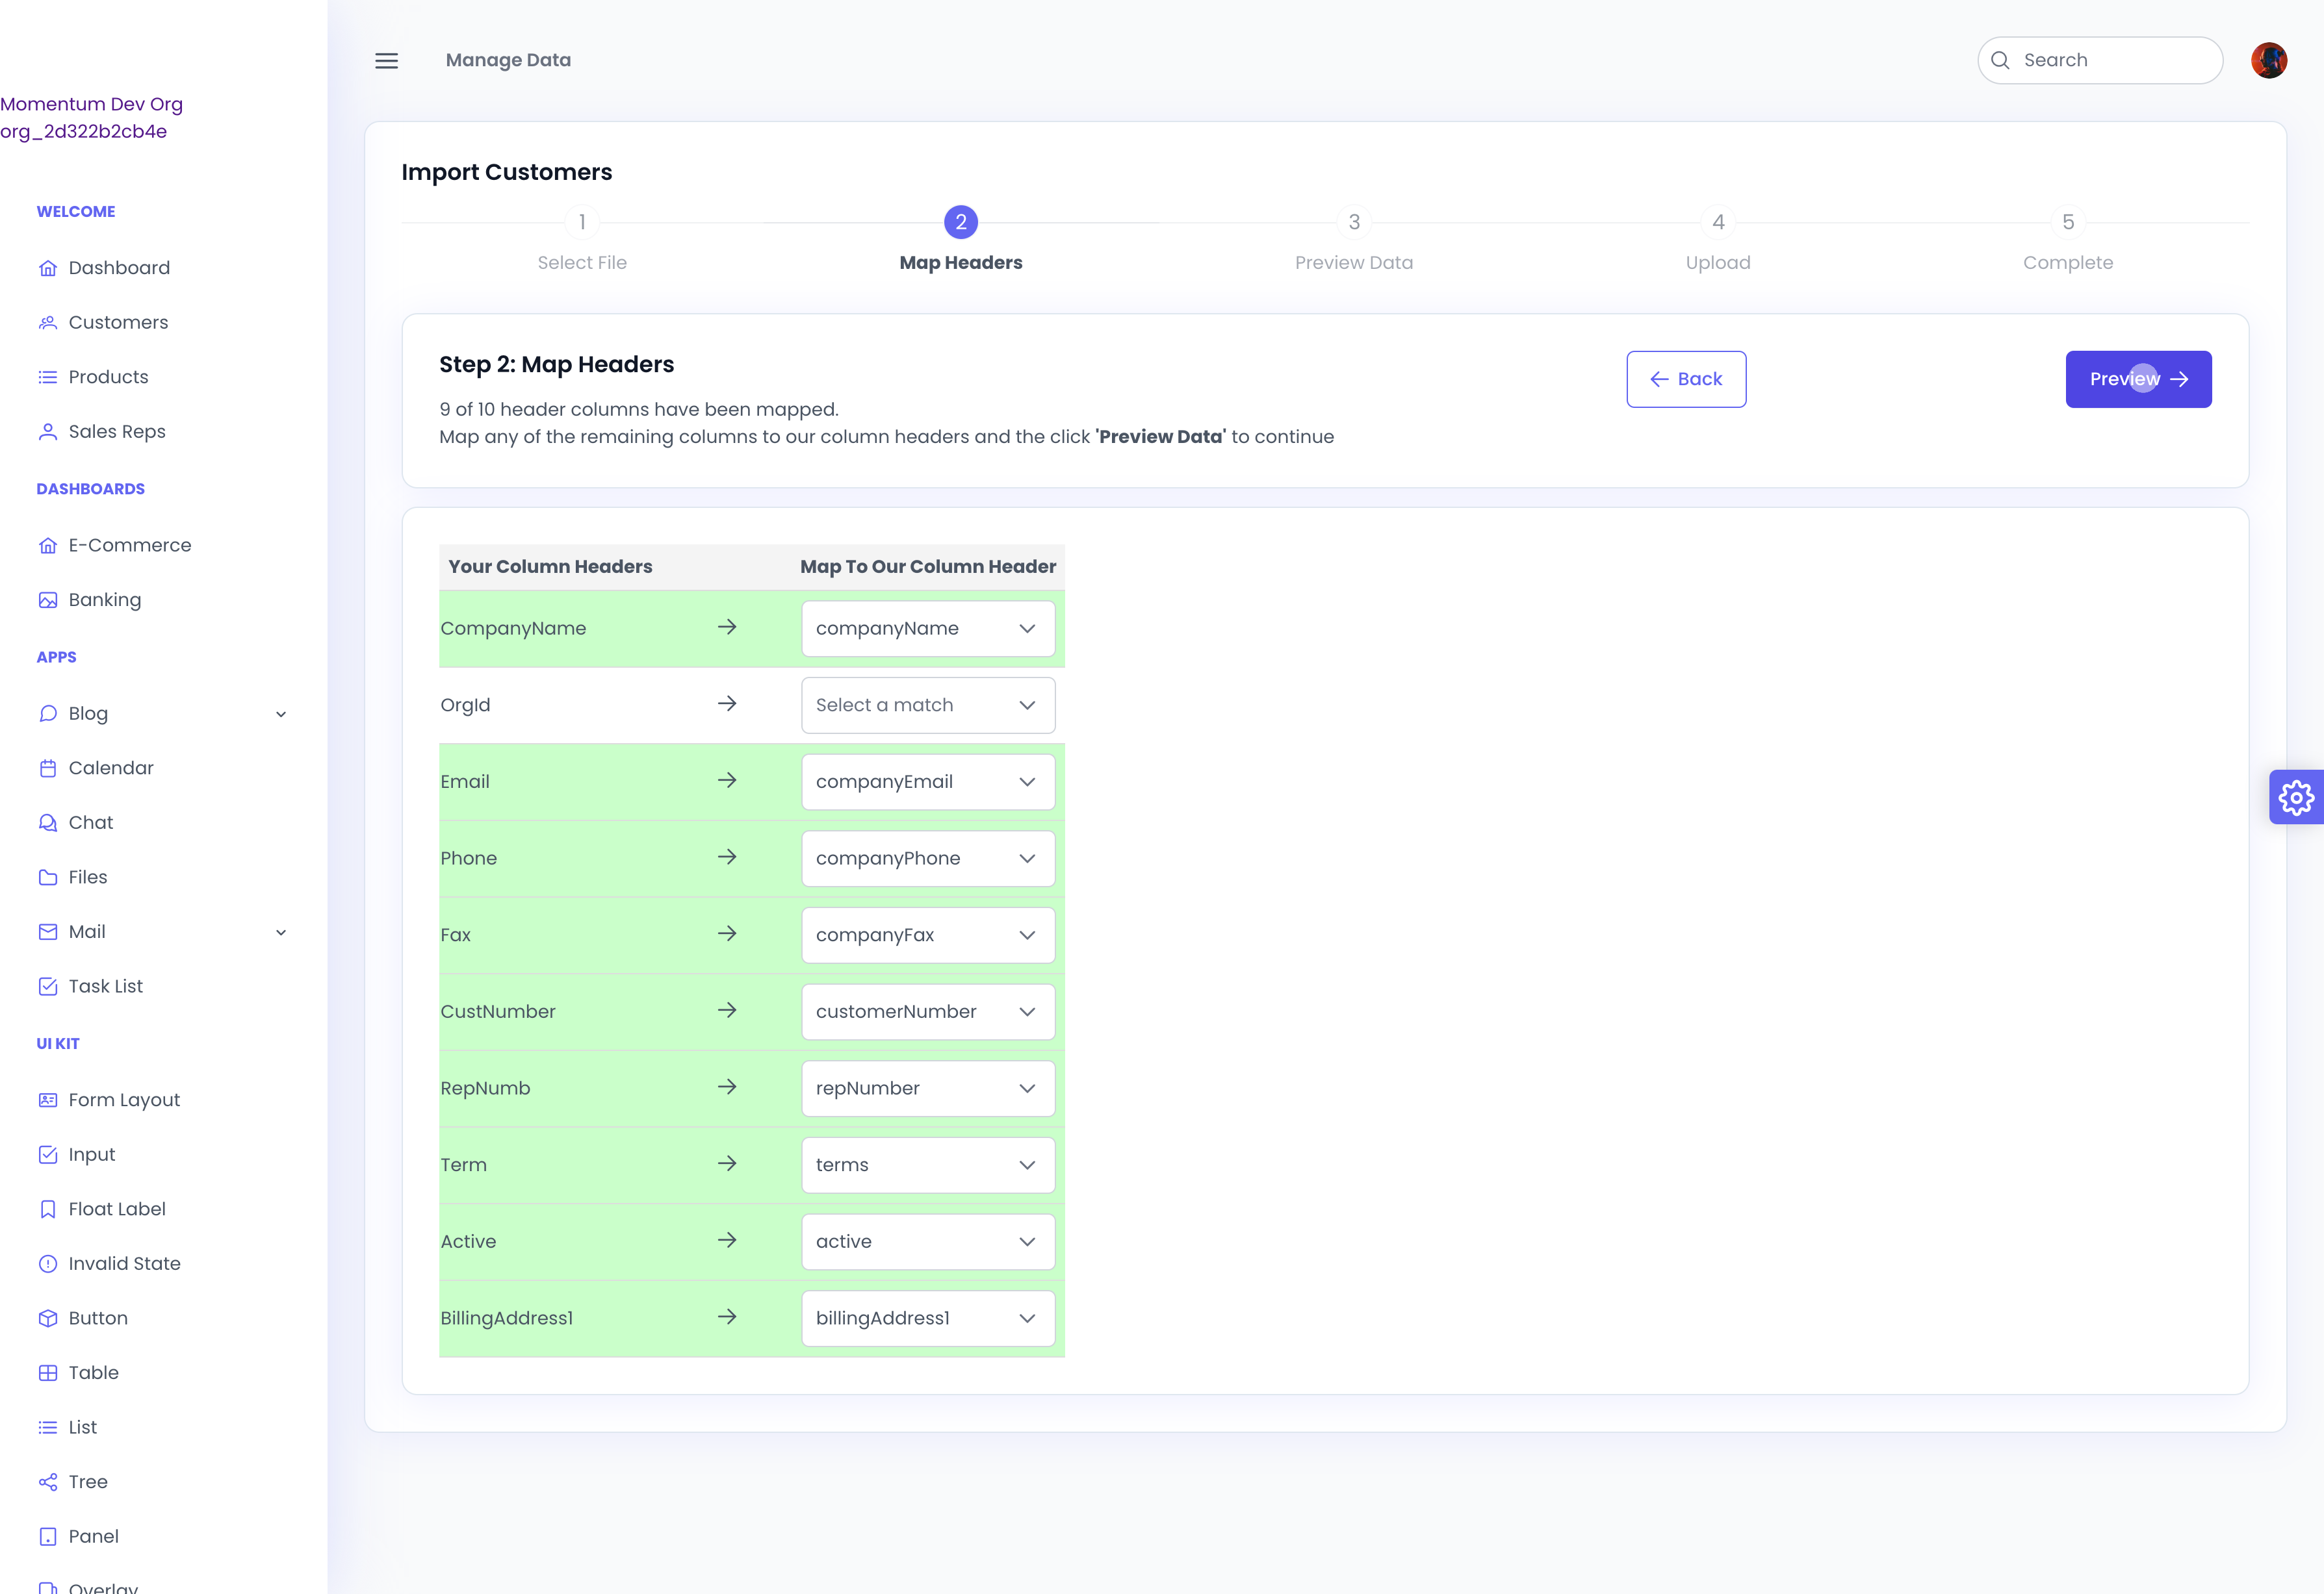Open the List page link

pos(83,1427)
